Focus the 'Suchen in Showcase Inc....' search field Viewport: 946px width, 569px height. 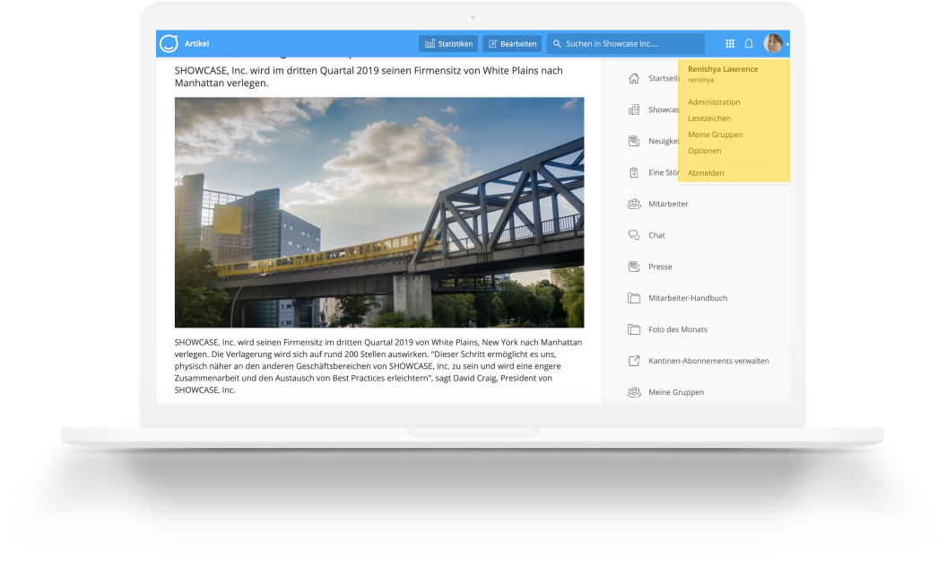(626, 43)
